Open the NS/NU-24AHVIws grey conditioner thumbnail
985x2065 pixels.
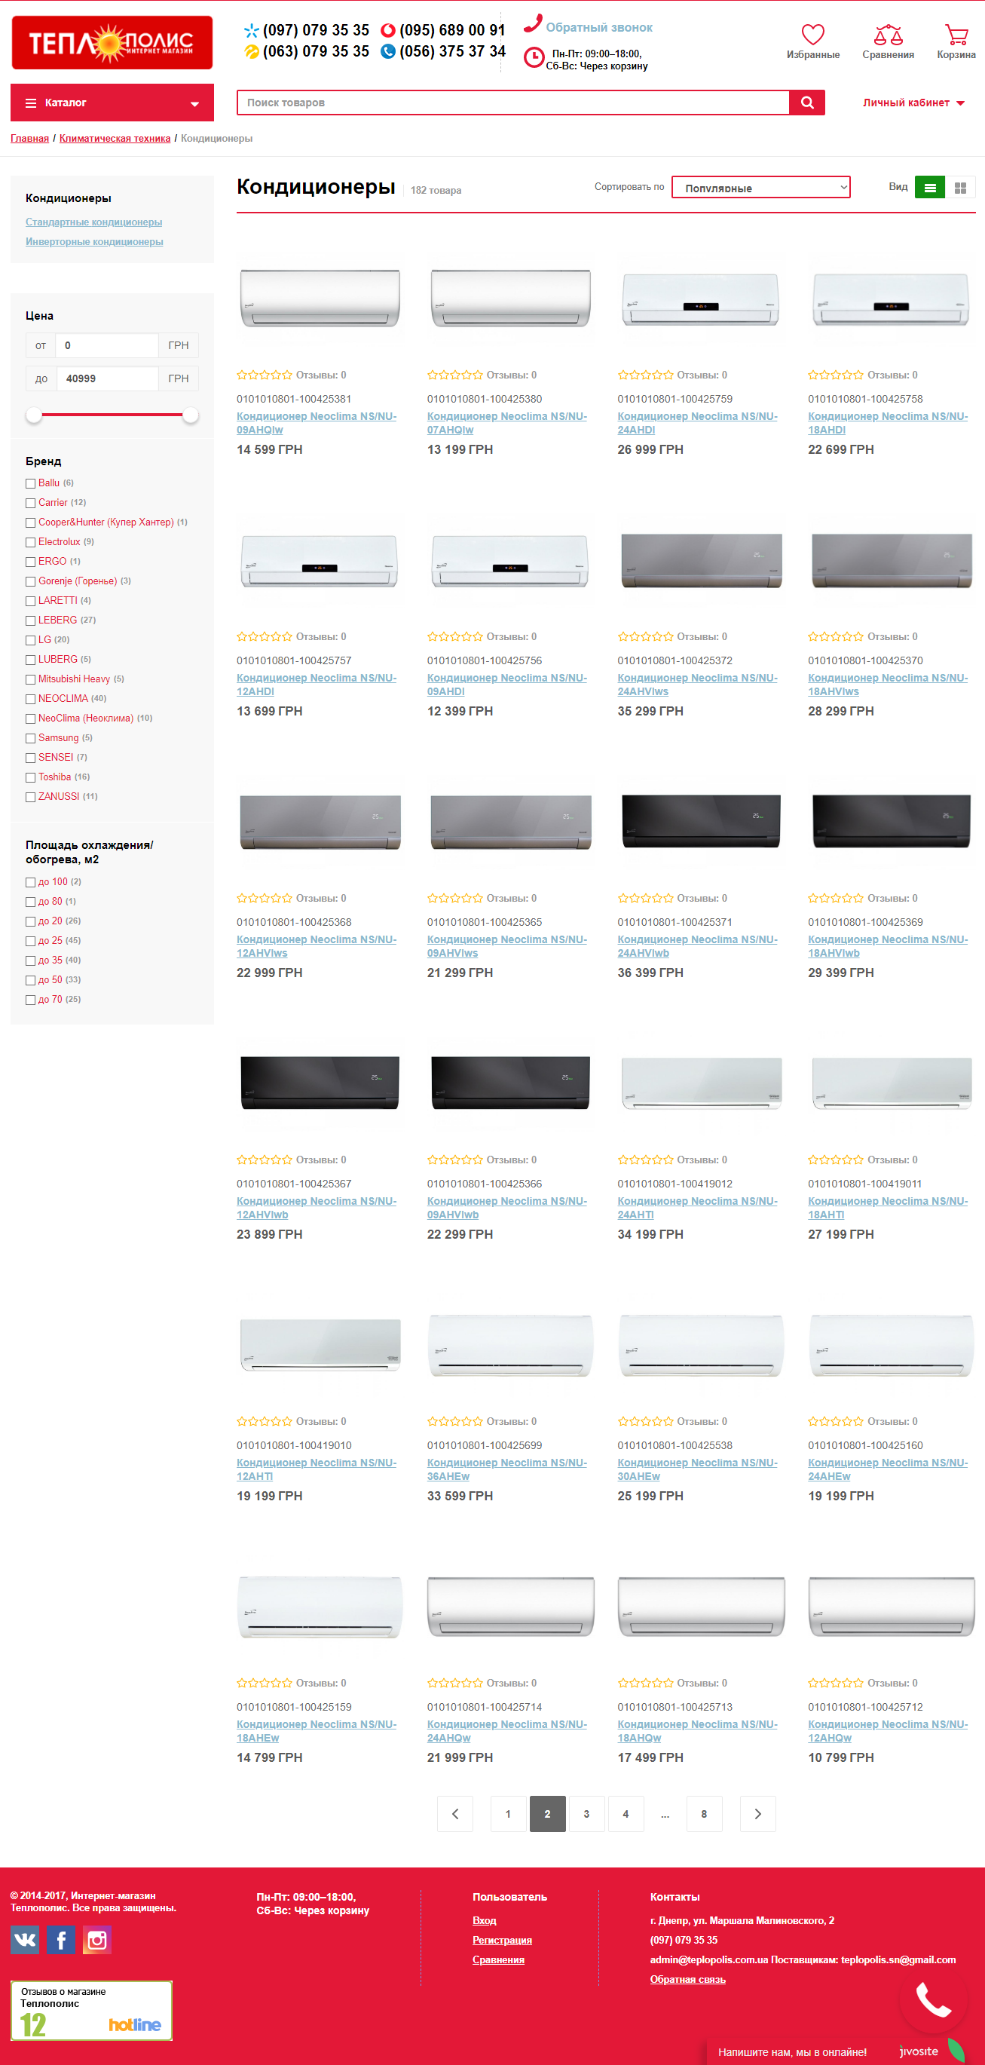pos(700,559)
